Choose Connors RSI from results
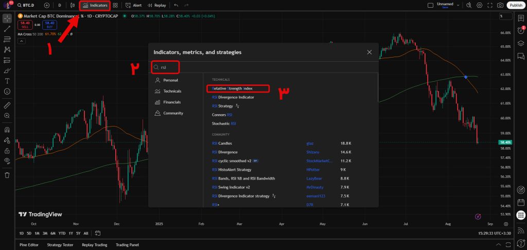Image resolution: width=527 pixels, height=250 pixels. coord(222,115)
